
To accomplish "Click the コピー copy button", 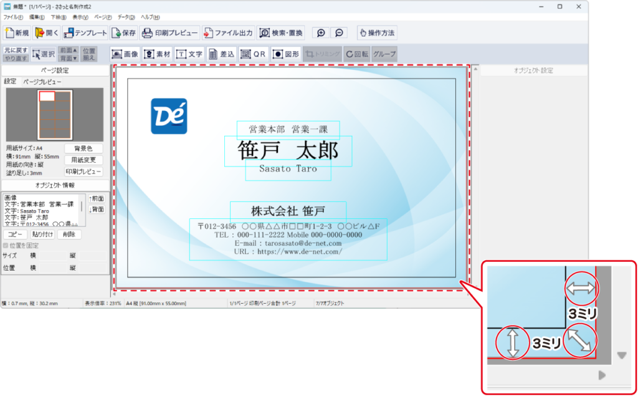I will (15, 234).
